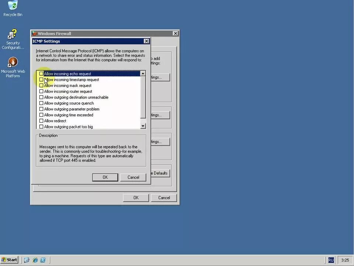This screenshot has width=354, height=266.
Task: Click the list scroll up arrow
Action: (x=143, y=74)
